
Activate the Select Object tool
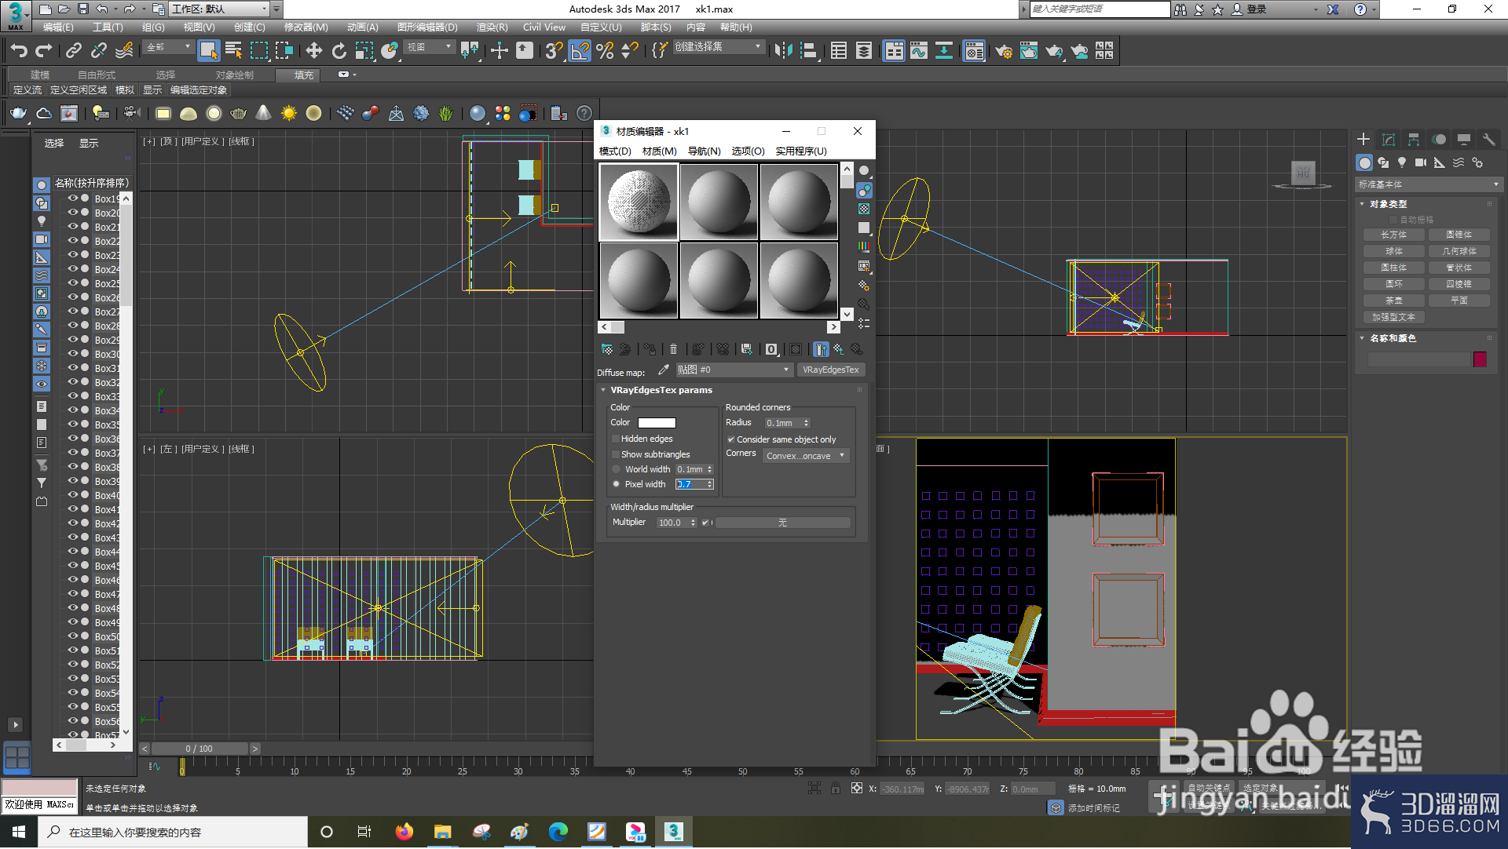208,51
